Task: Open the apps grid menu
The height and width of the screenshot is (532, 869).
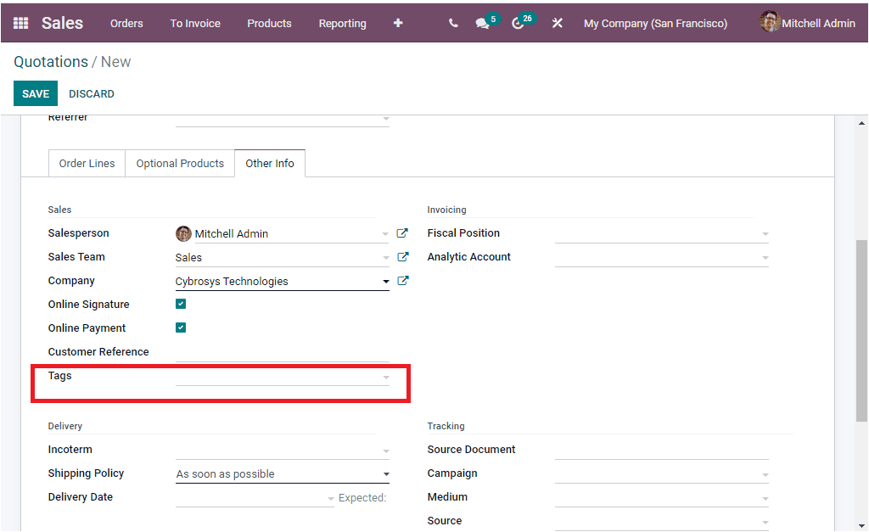Action: (x=19, y=23)
